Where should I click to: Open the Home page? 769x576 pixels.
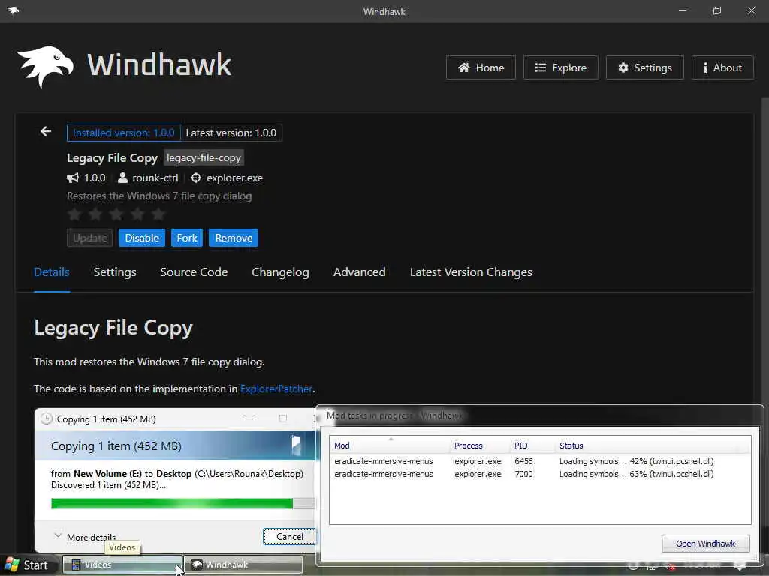[x=481, y=67]
